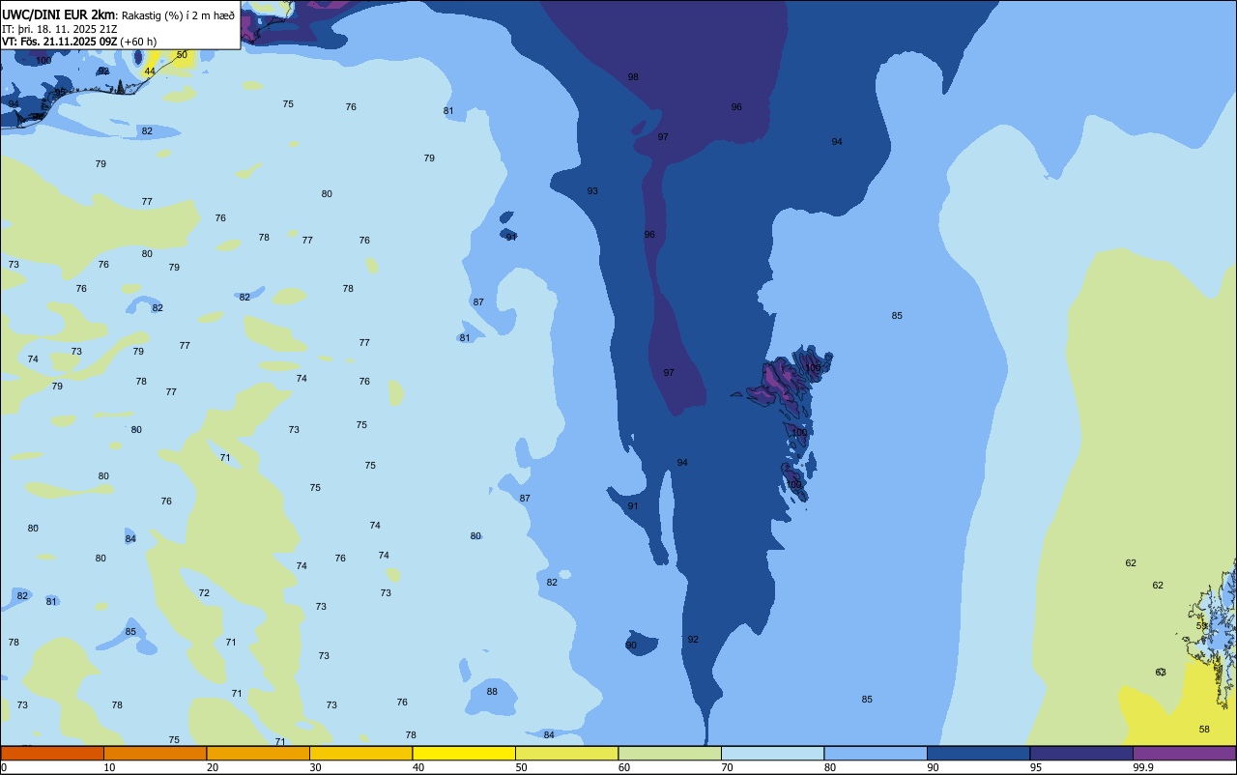Click the 70 label under the legend
Screen dimensions: 1237x775
[727, 767]
